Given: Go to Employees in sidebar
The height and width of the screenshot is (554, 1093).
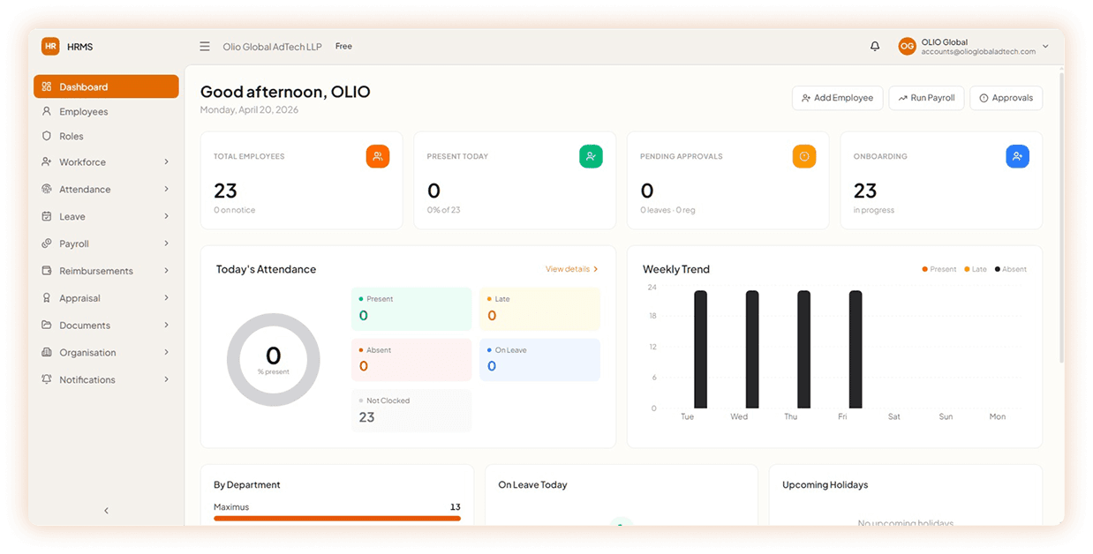Looking at the screenshot, I should point(106,112).
